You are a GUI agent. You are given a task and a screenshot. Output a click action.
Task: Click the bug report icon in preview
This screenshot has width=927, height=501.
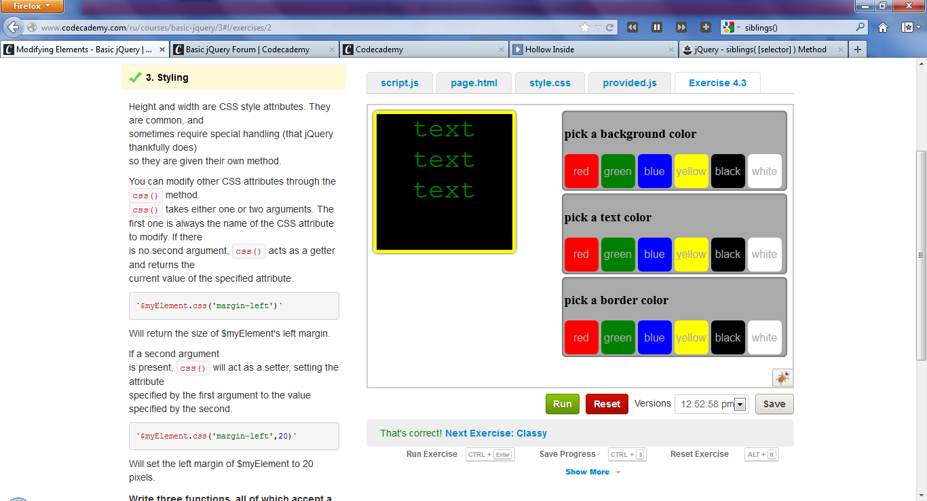click(x=782, y=378)
